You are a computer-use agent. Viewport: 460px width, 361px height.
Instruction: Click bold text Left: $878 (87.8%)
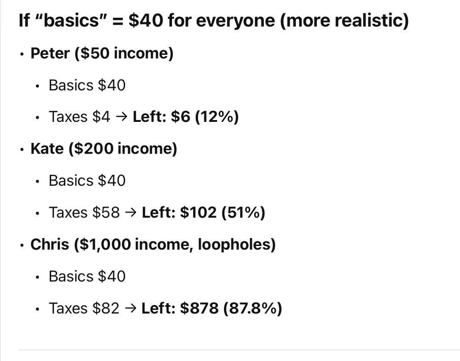(x=212, y=309)
